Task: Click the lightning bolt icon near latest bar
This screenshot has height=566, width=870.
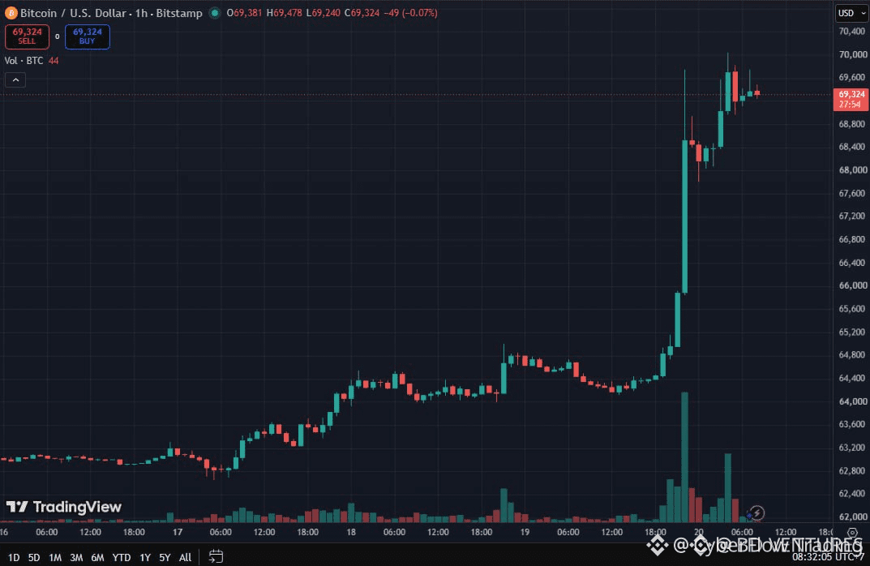Action: [x=756, y=512]
